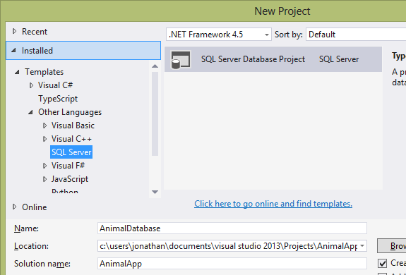Expand the Recent section
This screenshot has width=406, height=275.
tap(15, 32)
